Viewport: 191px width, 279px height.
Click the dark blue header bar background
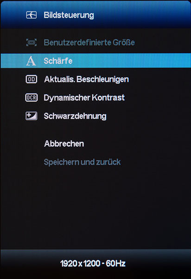click(x=142, y=15)
